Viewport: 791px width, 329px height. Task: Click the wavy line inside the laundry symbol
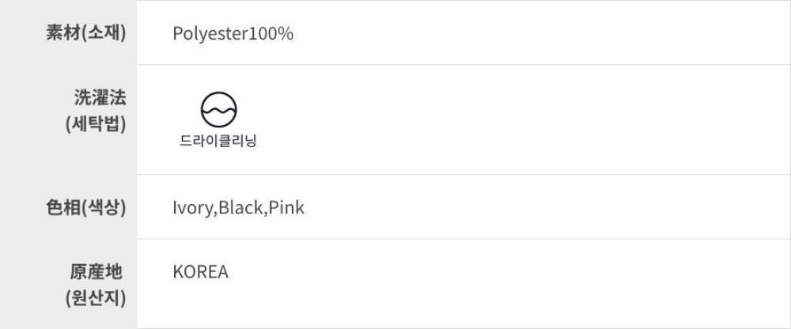click(x=219, y=112)
